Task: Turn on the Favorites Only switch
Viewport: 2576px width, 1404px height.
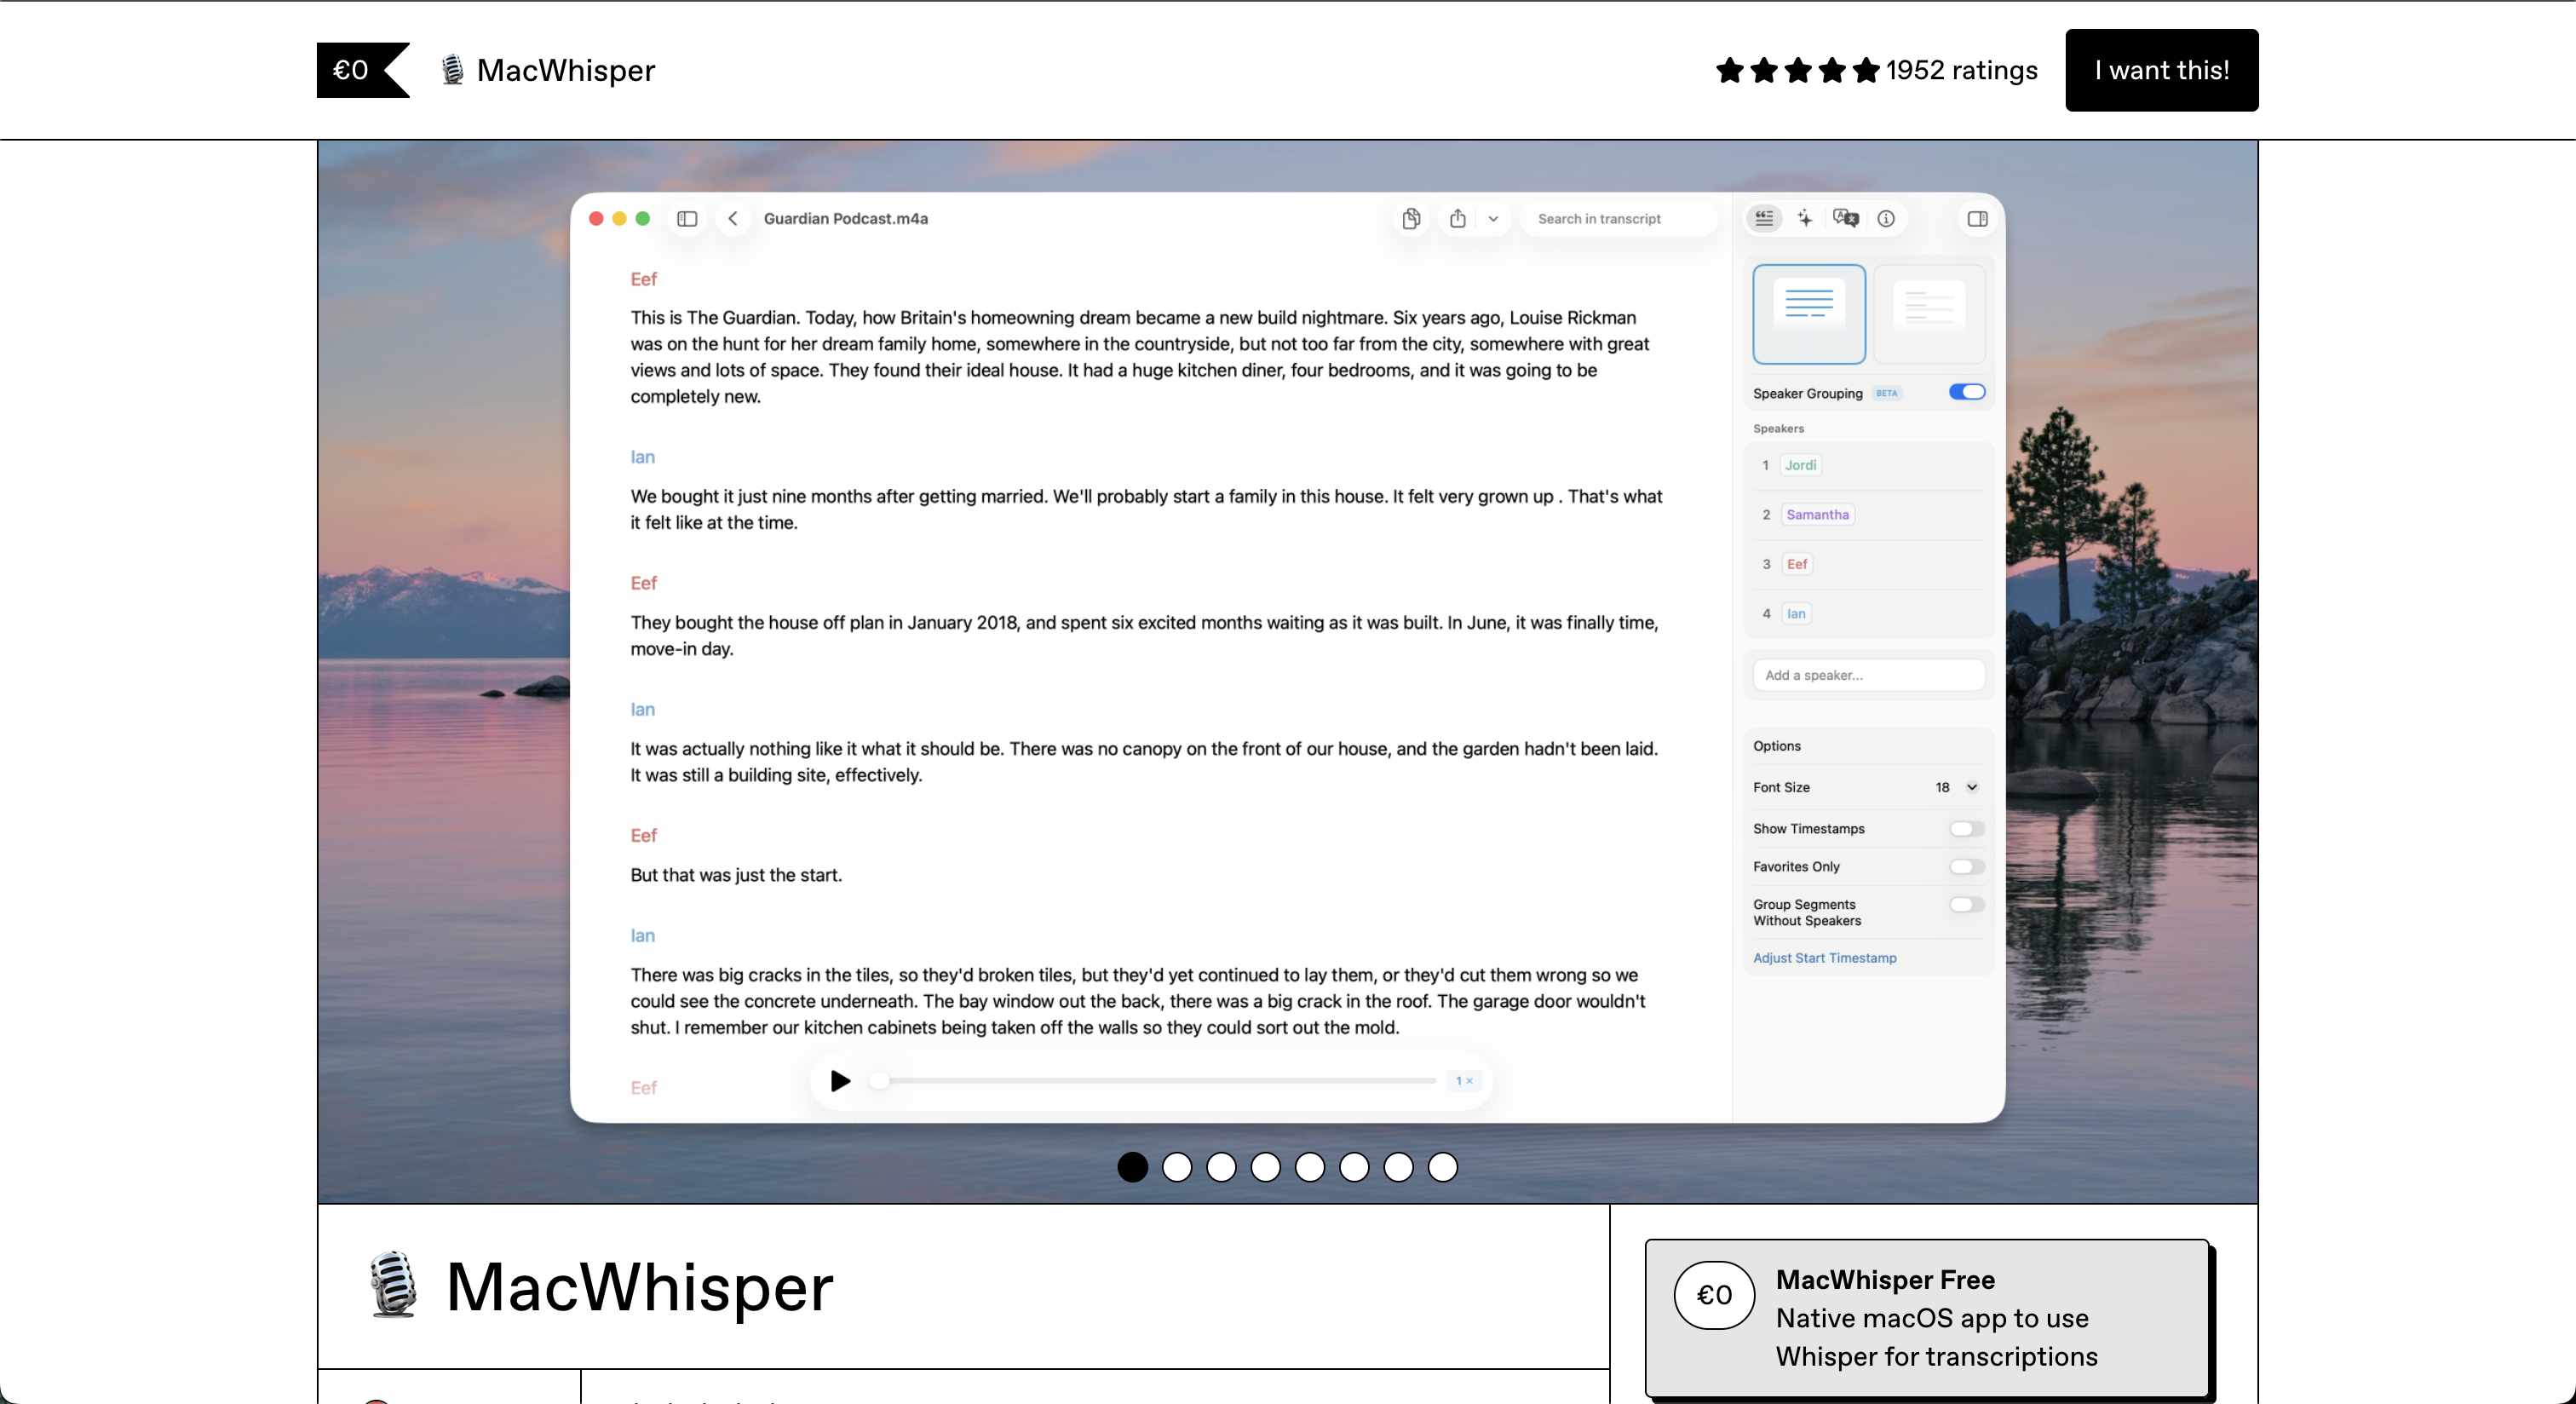Action: click(x=1966, y=866)
